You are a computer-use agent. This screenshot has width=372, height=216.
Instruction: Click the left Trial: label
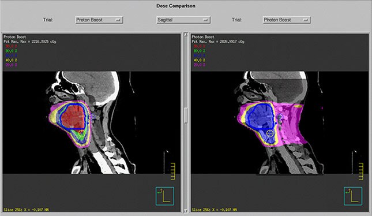pyautogui.click(x=48, y=20)
